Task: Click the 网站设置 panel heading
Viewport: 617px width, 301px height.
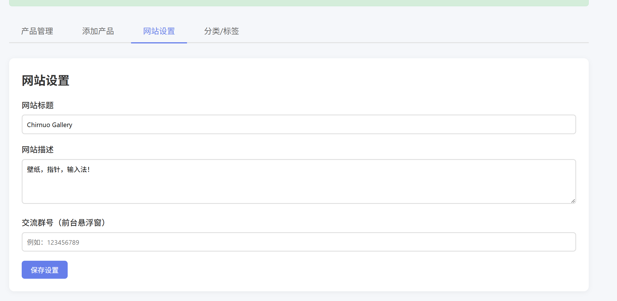Action: click(46, 81)
